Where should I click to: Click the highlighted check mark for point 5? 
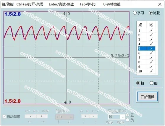[x=151, y=49]
